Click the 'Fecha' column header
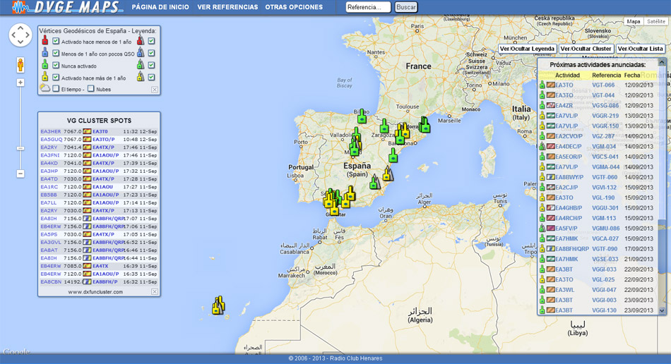 pos(632,75)
